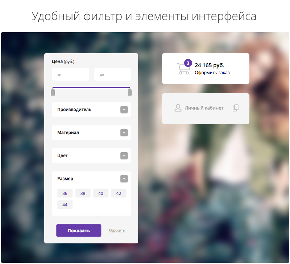Click the user profile icon
The image size is (290, 264).
click(x=178, y=108)
